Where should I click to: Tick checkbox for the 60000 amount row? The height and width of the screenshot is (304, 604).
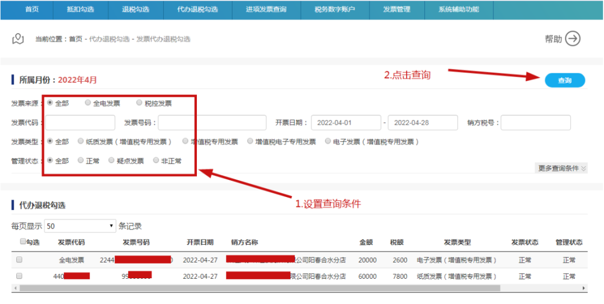click(19, 276)
